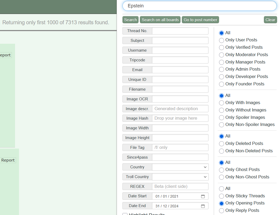Click Go to post number button

coord(200,20)
